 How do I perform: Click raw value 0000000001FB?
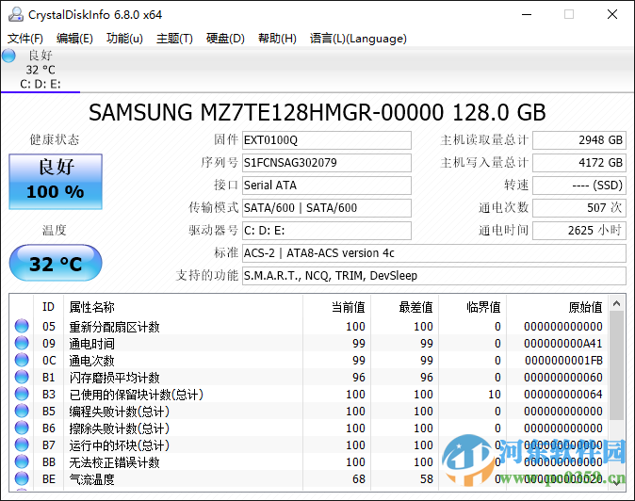[x=563, y=361]
